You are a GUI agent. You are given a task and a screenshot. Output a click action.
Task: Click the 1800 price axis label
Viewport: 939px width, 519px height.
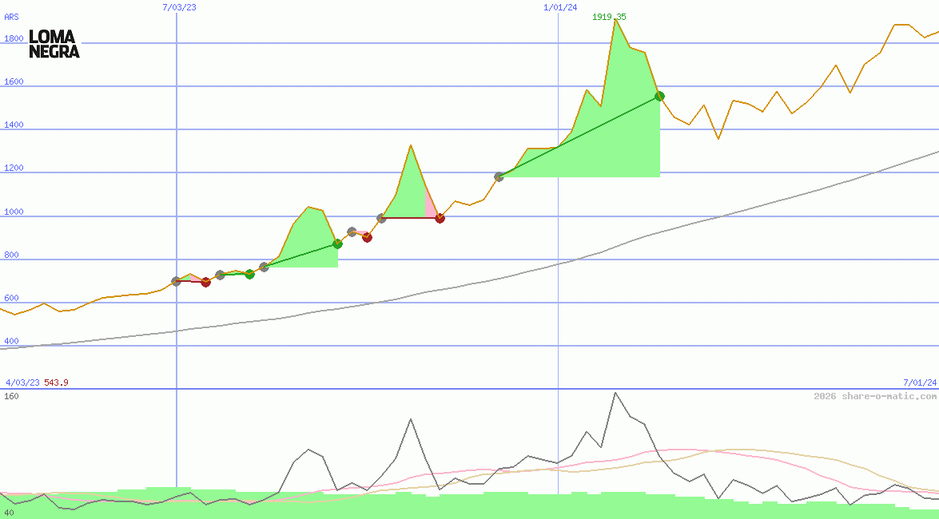coord(14,38)
